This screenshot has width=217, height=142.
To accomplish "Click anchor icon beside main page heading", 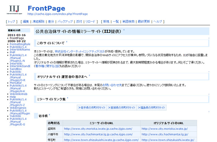I will pyautogui.click(x=124, y=30).
